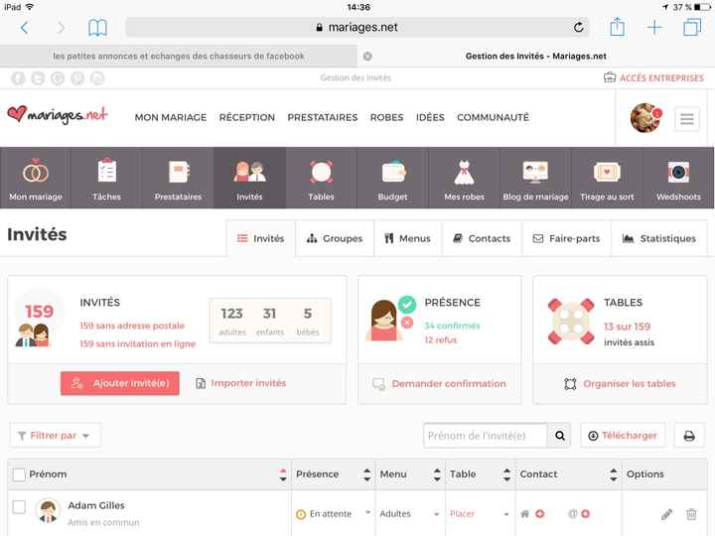The width and height of the screenshot is (715, 536).
Task: Click the search magnifier button
Action: (561, 436)
